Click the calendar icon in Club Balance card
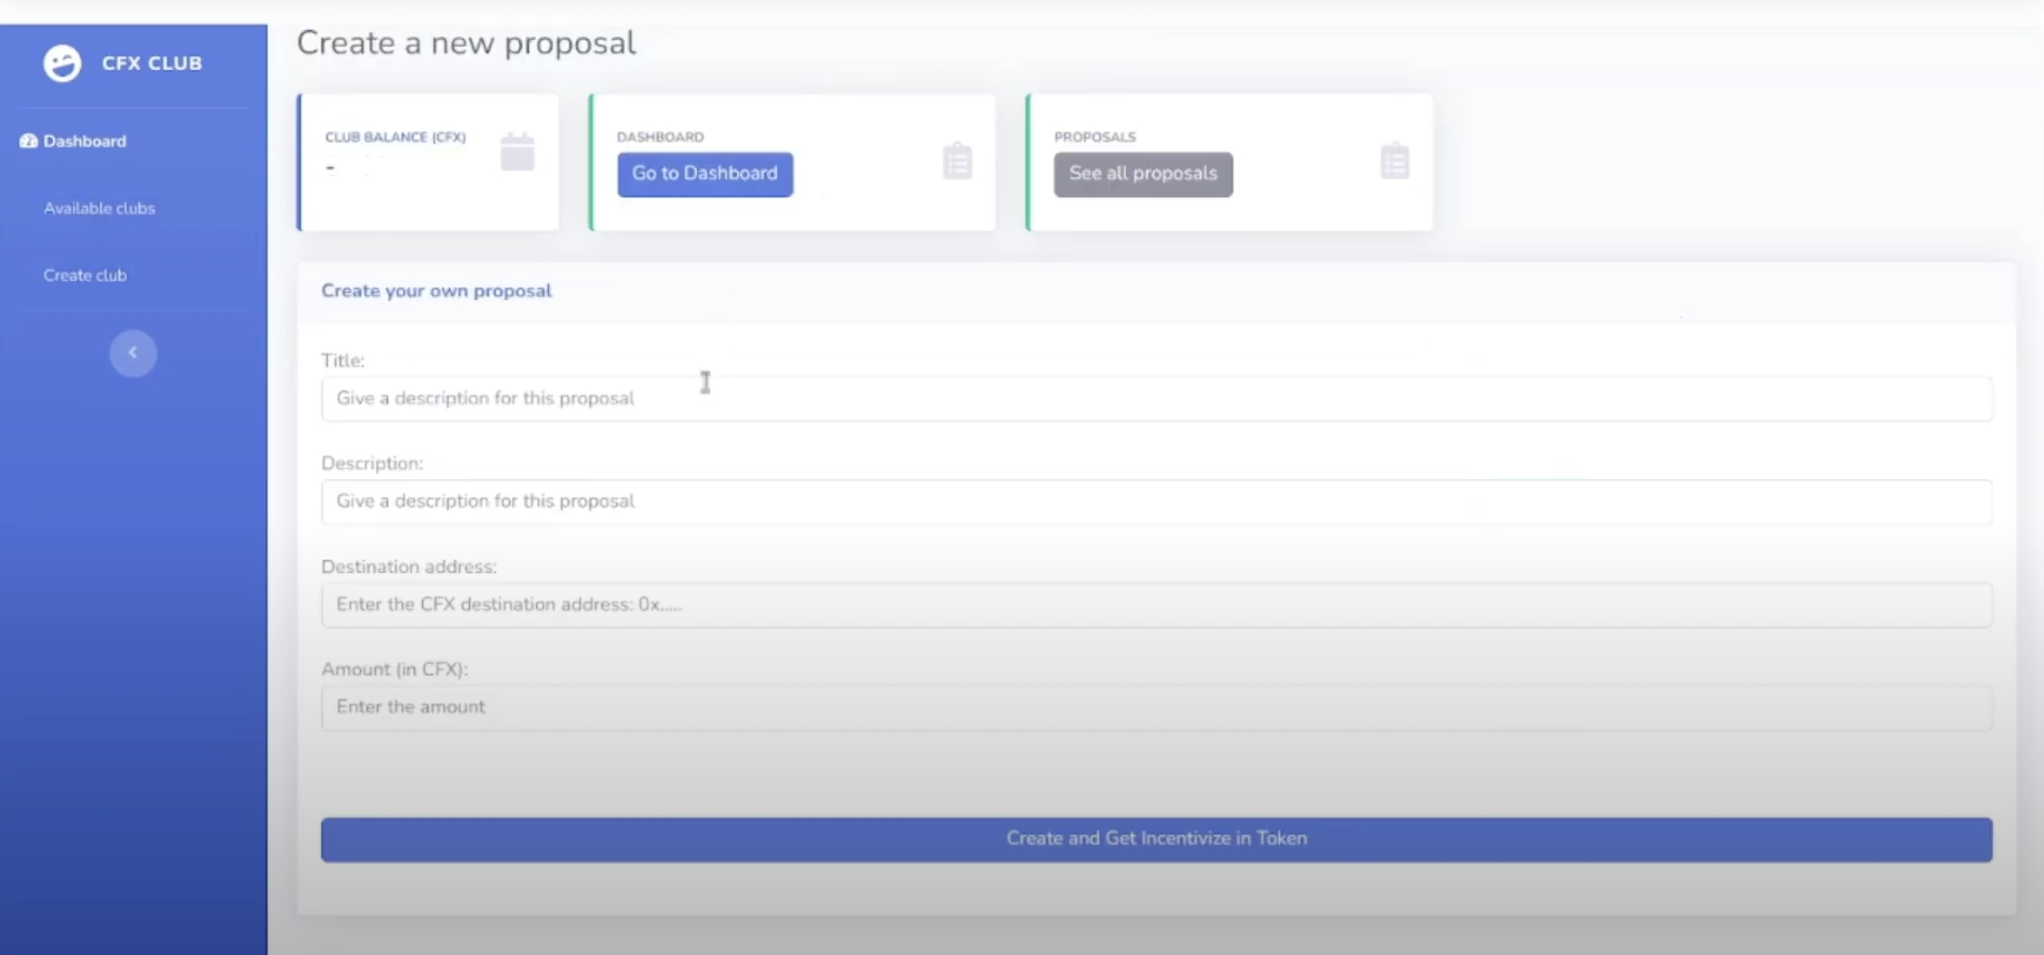Image resolution: width=2044 pixels, height=955 pixels. coord(517,152)
